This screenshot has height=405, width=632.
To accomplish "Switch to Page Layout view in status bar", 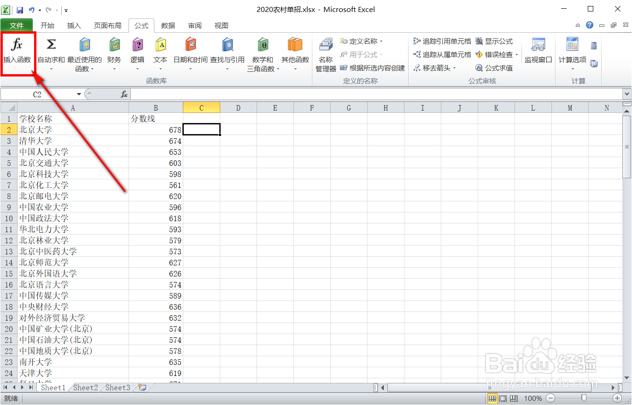I will [503, 399].
